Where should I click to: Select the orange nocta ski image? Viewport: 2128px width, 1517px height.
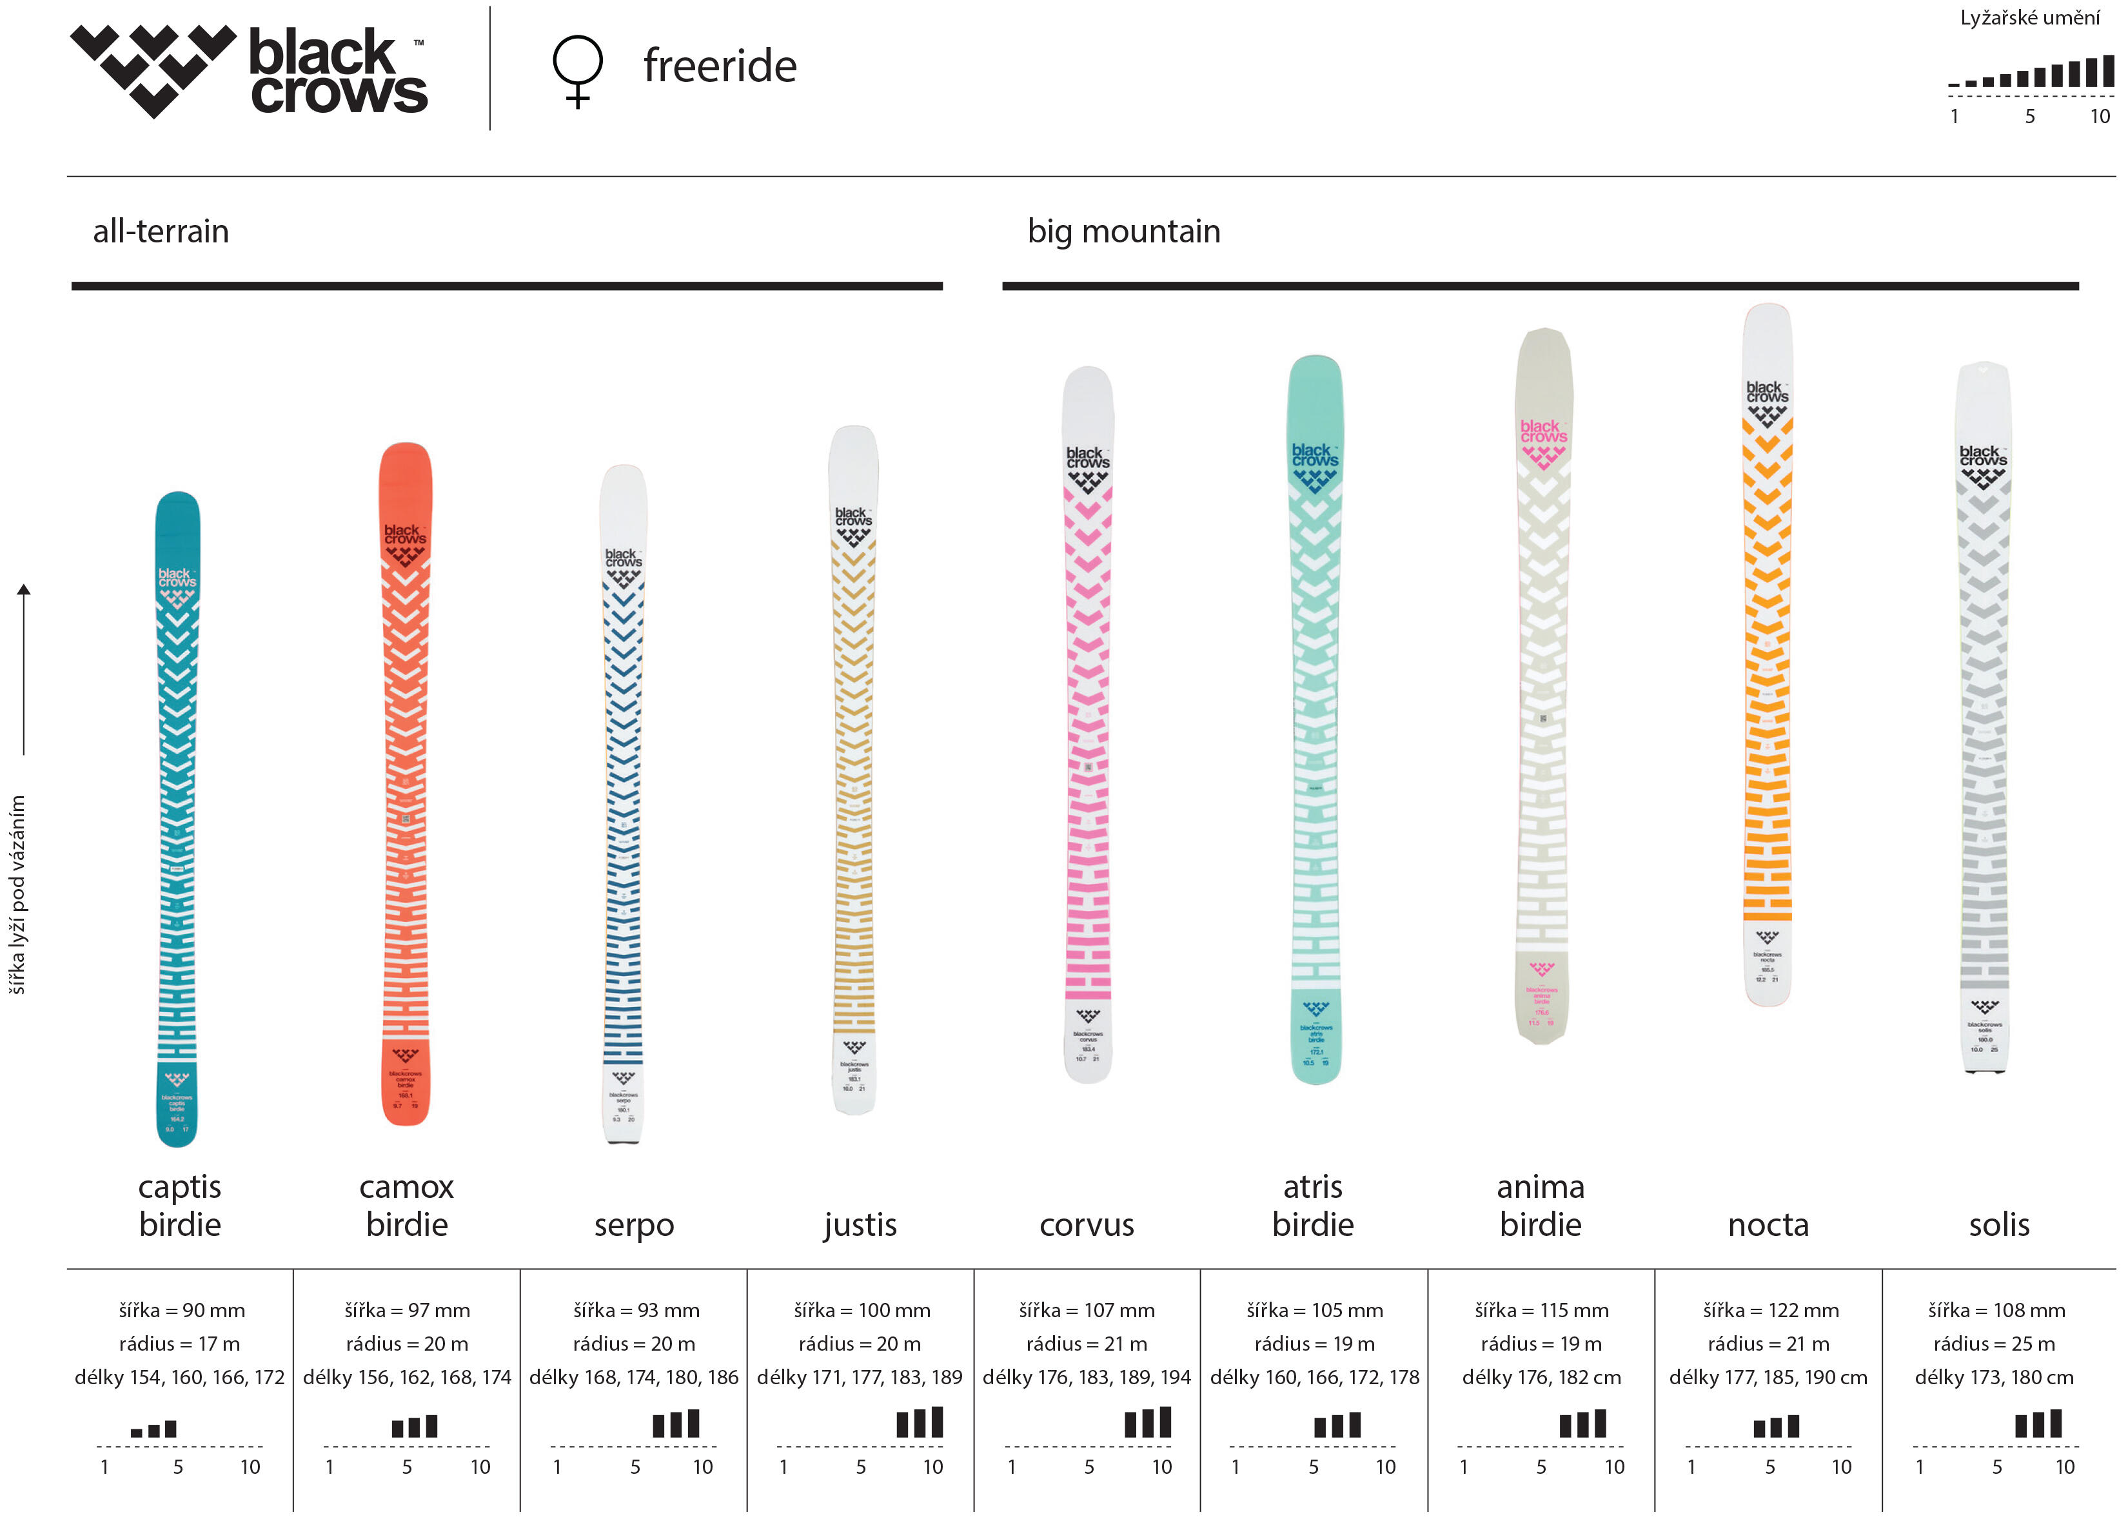(1768, 654)
